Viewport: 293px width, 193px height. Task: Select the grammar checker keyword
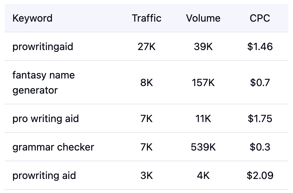pos(53,147)
